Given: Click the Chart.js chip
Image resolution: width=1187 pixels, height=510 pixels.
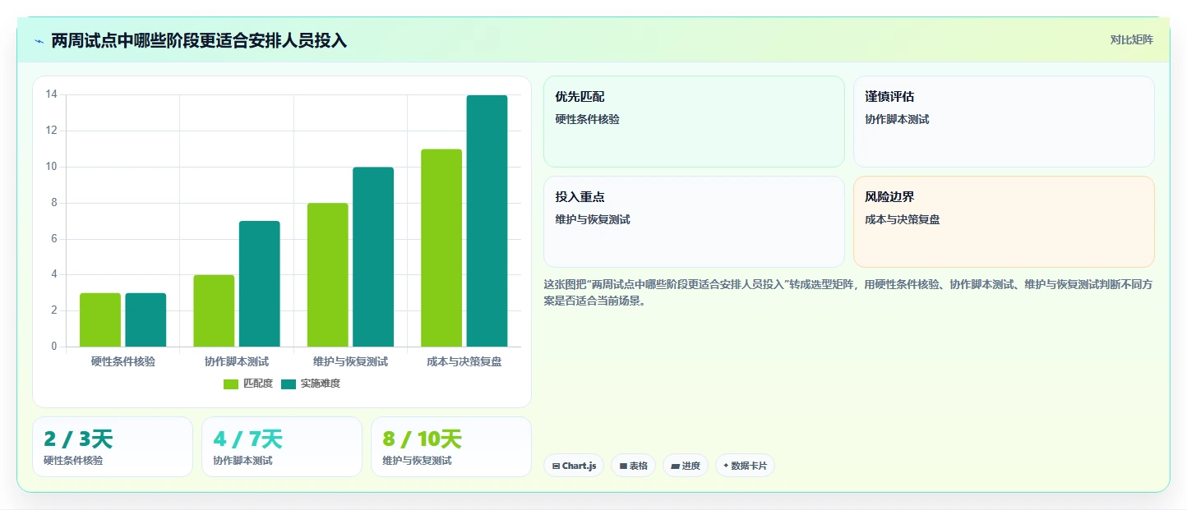Looking at the screenshot, I should [574, 466].
